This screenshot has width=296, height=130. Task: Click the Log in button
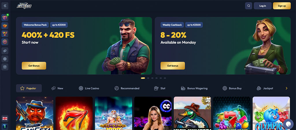tap(262, 6)
